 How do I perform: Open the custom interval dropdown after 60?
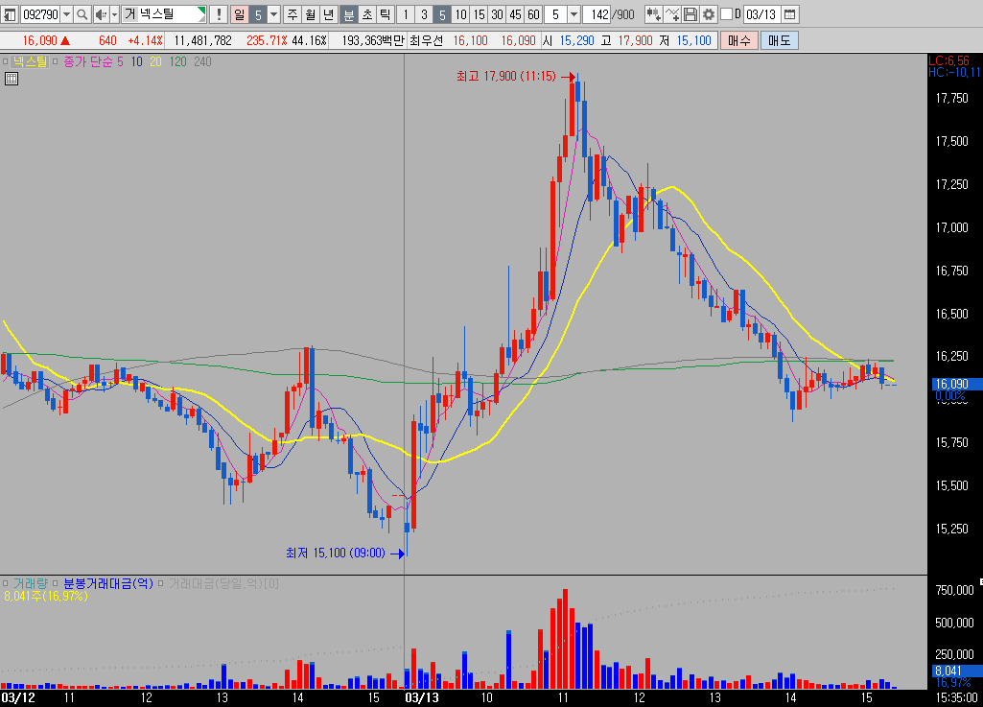pyautogui.click(x=573, y=13)
